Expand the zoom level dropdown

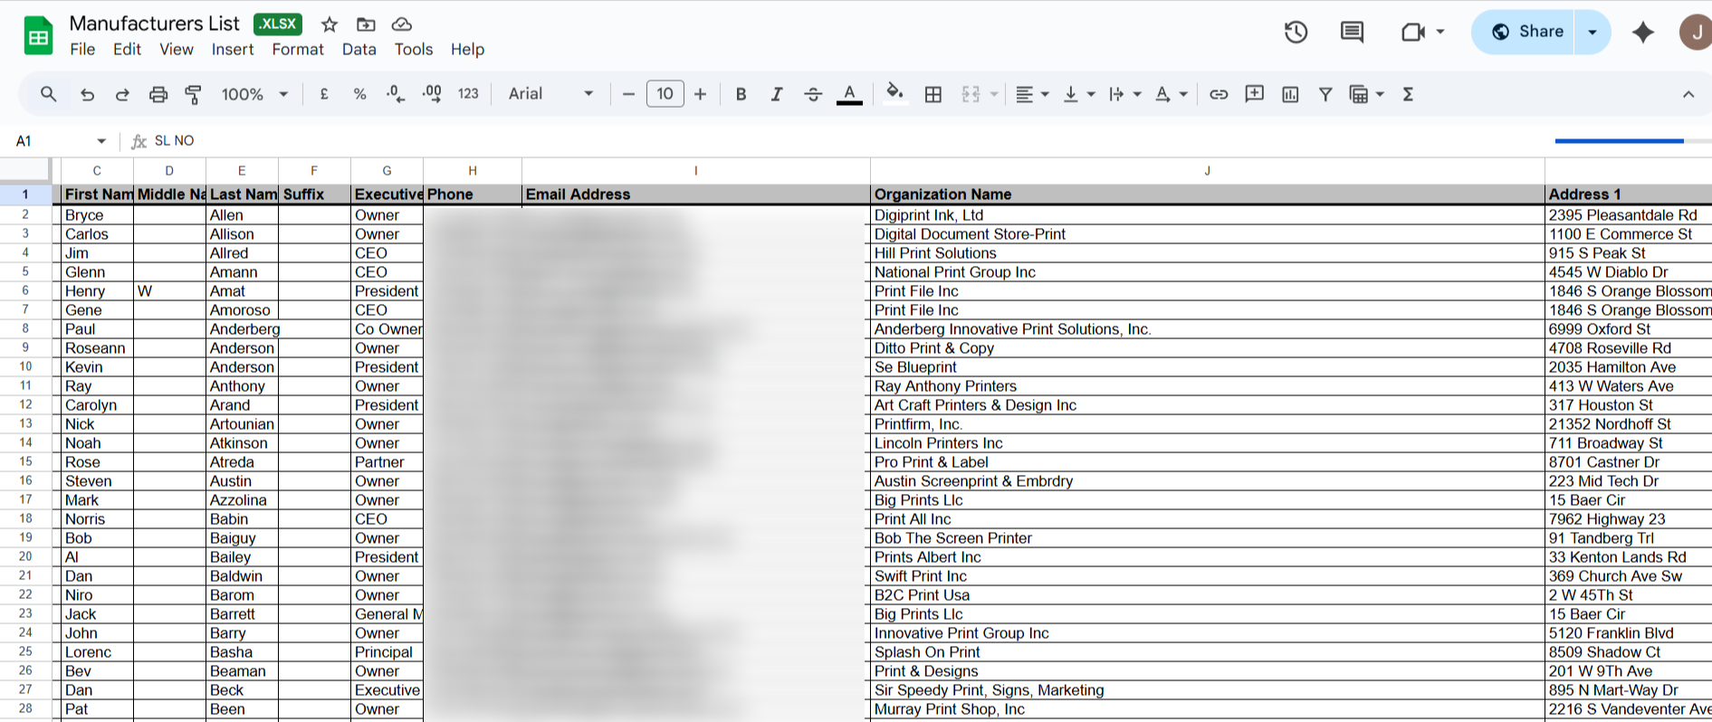pyautogui.click(x=254, y=94)
